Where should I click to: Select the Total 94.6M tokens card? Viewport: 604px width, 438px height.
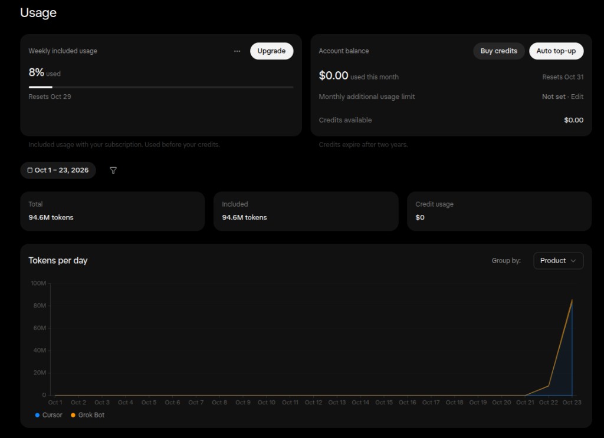pos(113,211)
